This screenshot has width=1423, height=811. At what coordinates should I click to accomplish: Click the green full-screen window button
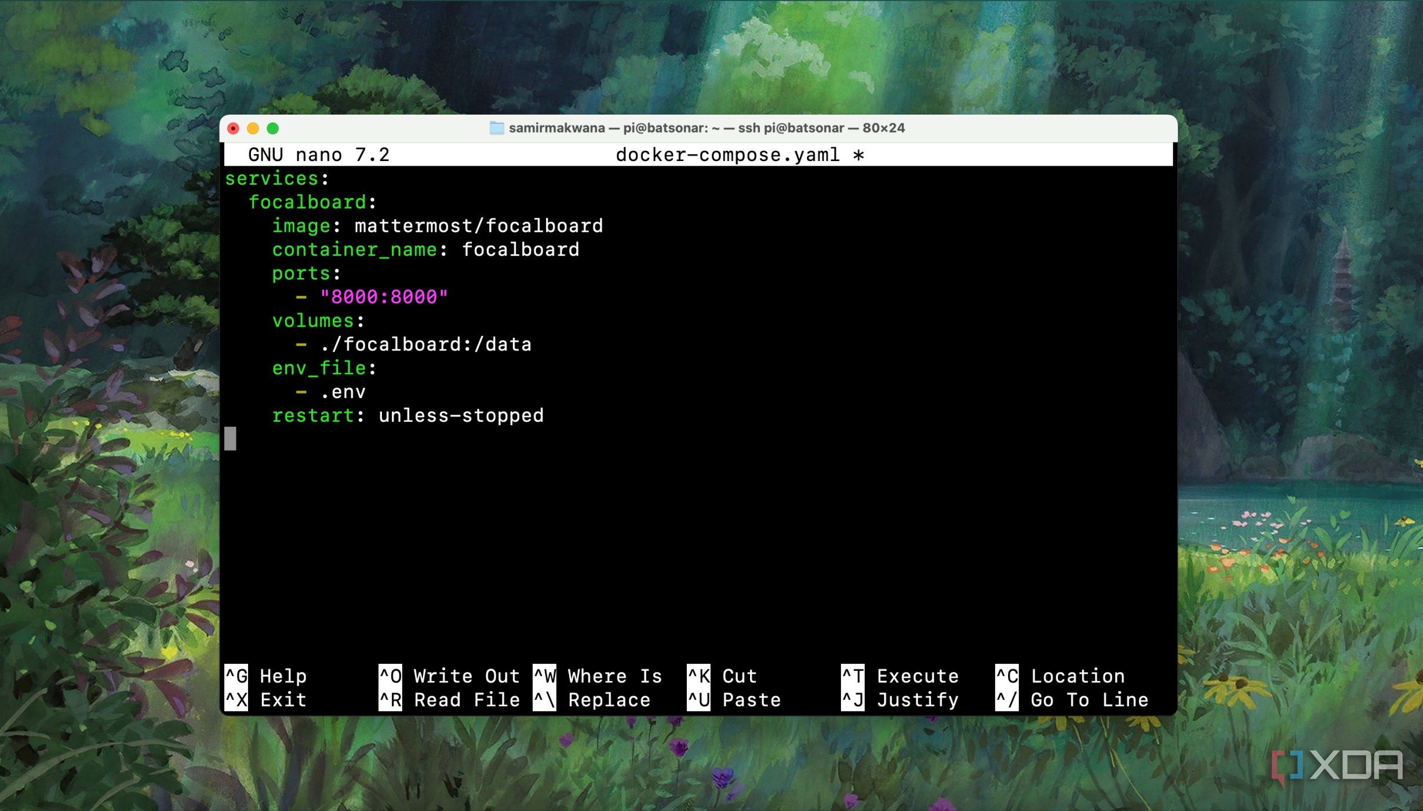click(x=272, y=128)
